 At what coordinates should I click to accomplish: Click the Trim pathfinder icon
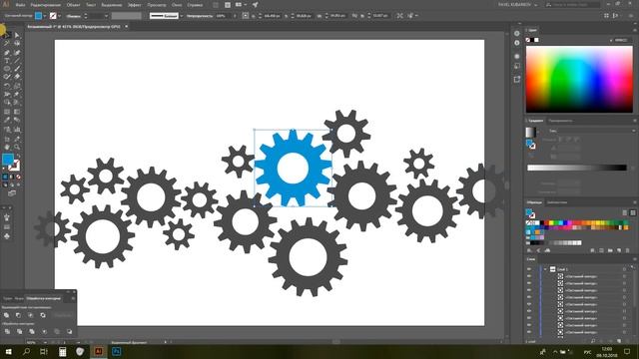coord(19,331)
